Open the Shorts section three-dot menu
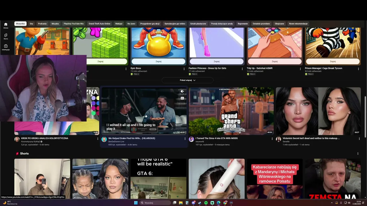The image size is (367, 206). (x=358, y=154)
